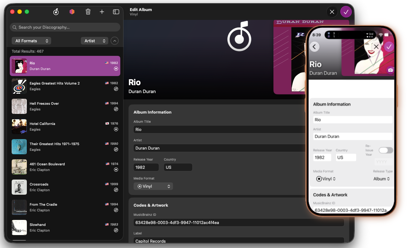Click the vinyl format icon on Hotel California
This screenshot has height=248, width=407.
116,129
